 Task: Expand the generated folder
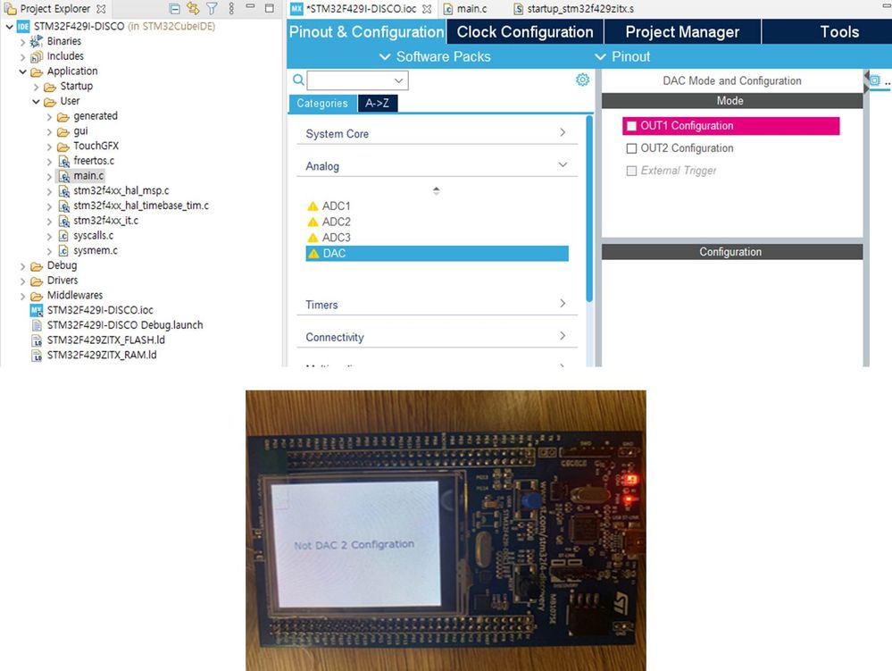pyautogui.click(x=49, y=117)
